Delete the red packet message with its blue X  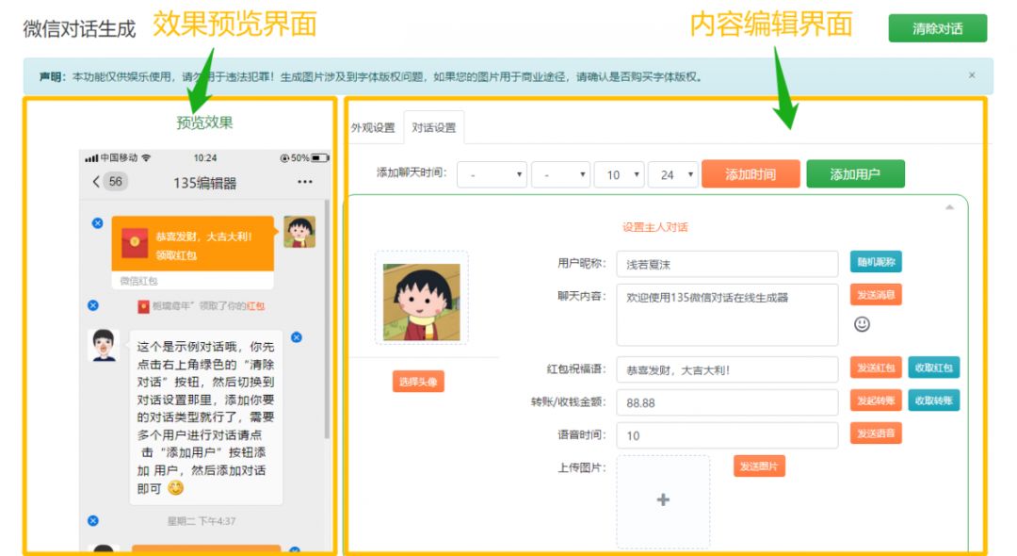[97, 223]
